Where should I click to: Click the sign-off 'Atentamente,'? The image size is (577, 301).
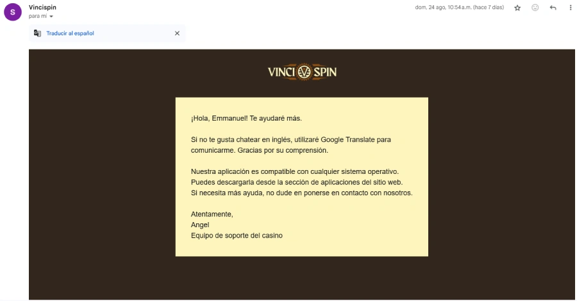(212, 214)
